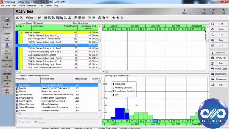Open Thresholds in the sidebar
Viewport: 229px width, 129px height.
click(7, 78)
